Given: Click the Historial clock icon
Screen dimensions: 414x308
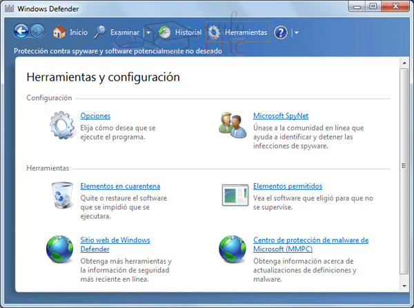Looking at the screenshot, I should (164, 32).
